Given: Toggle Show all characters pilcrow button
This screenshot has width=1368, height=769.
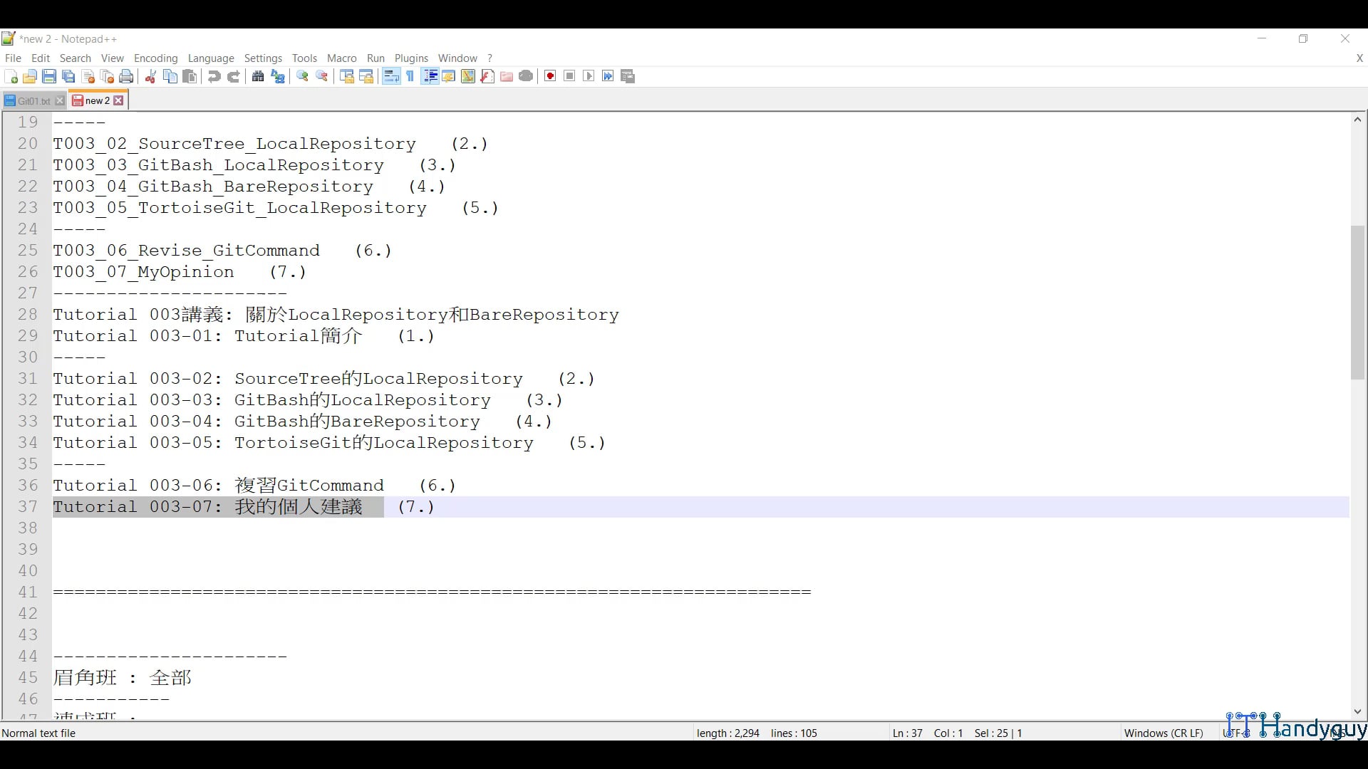Looking at the screenshot, I should coord(410,77).
